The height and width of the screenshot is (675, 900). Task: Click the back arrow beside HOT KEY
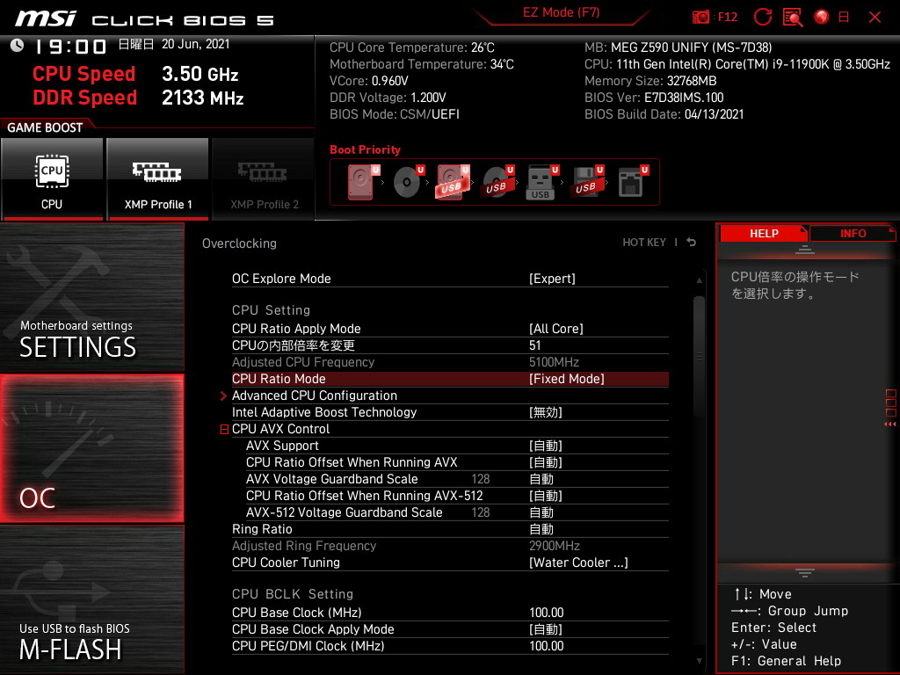[692, 243]
